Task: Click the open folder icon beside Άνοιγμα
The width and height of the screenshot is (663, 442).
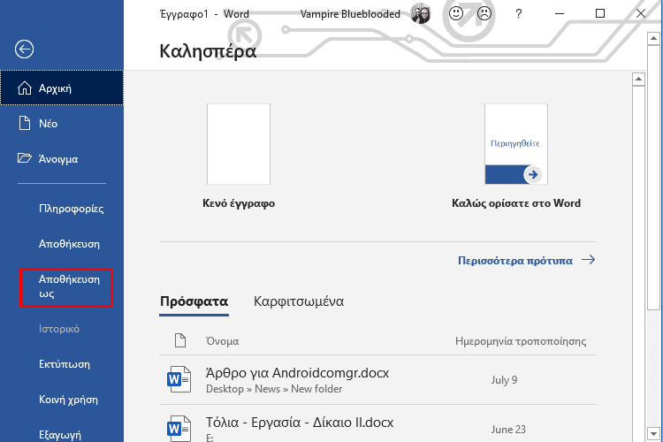Action: pos(25,158)
